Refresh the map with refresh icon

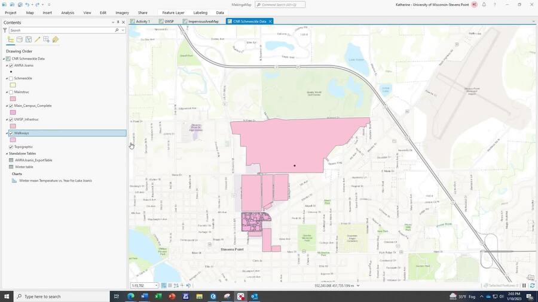click(532, 285)
